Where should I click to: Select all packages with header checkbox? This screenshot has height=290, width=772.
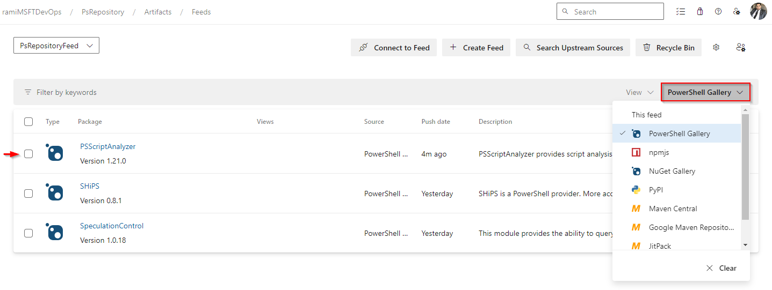point(28,122)
